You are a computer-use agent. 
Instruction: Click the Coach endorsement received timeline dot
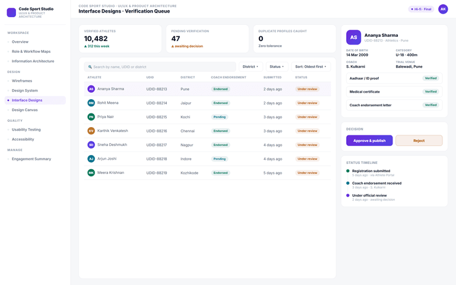pos(348,183)
